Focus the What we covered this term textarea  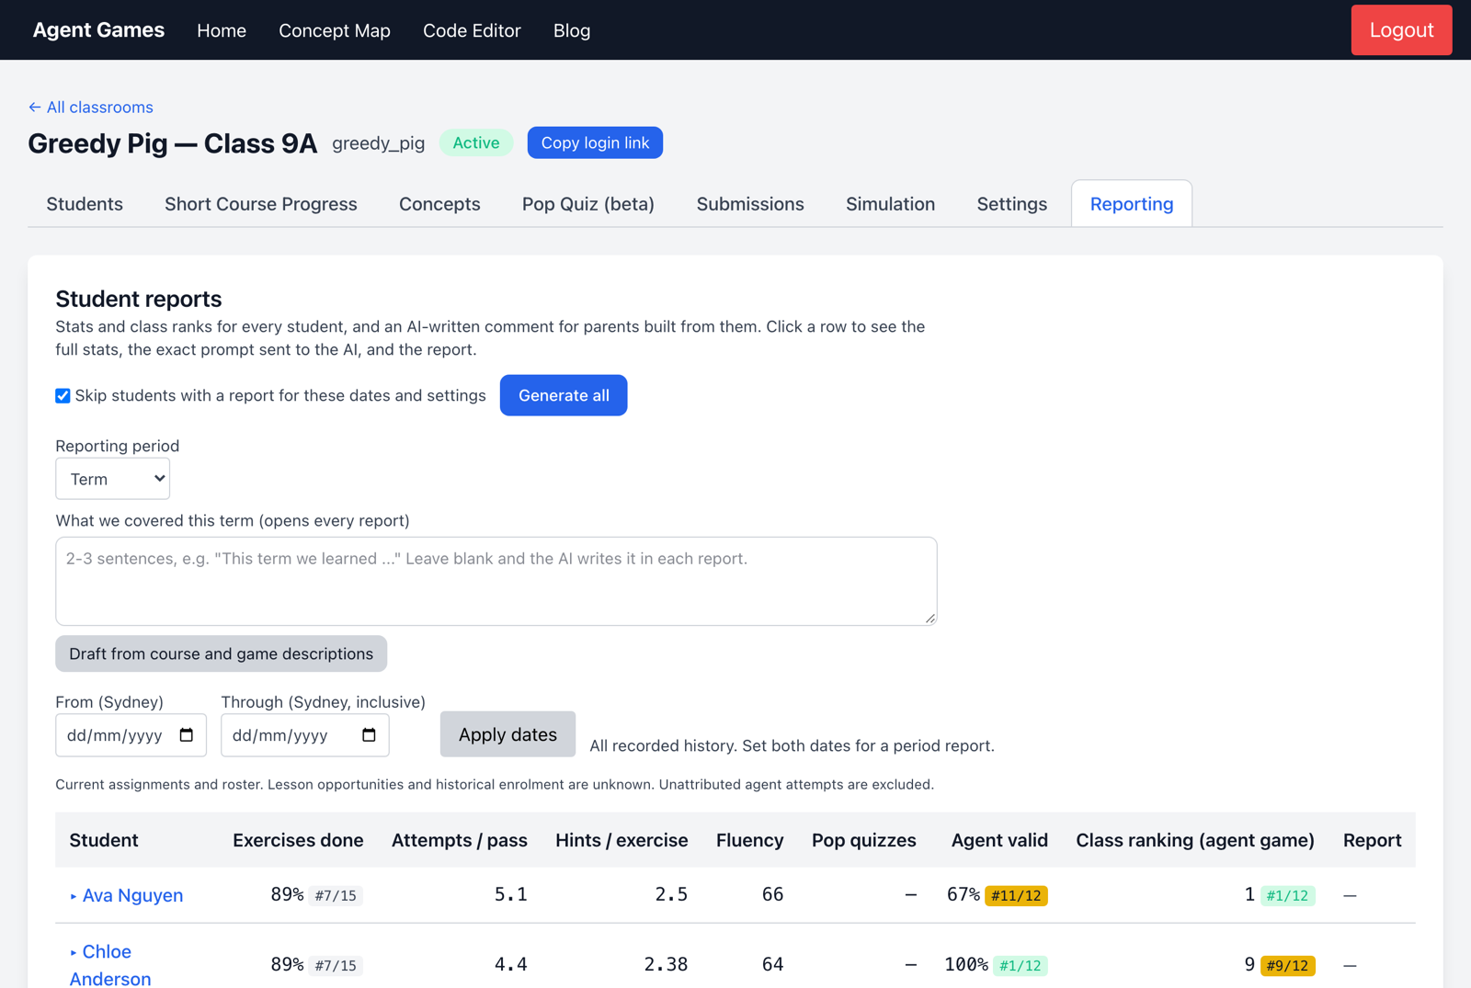point(496,582)
